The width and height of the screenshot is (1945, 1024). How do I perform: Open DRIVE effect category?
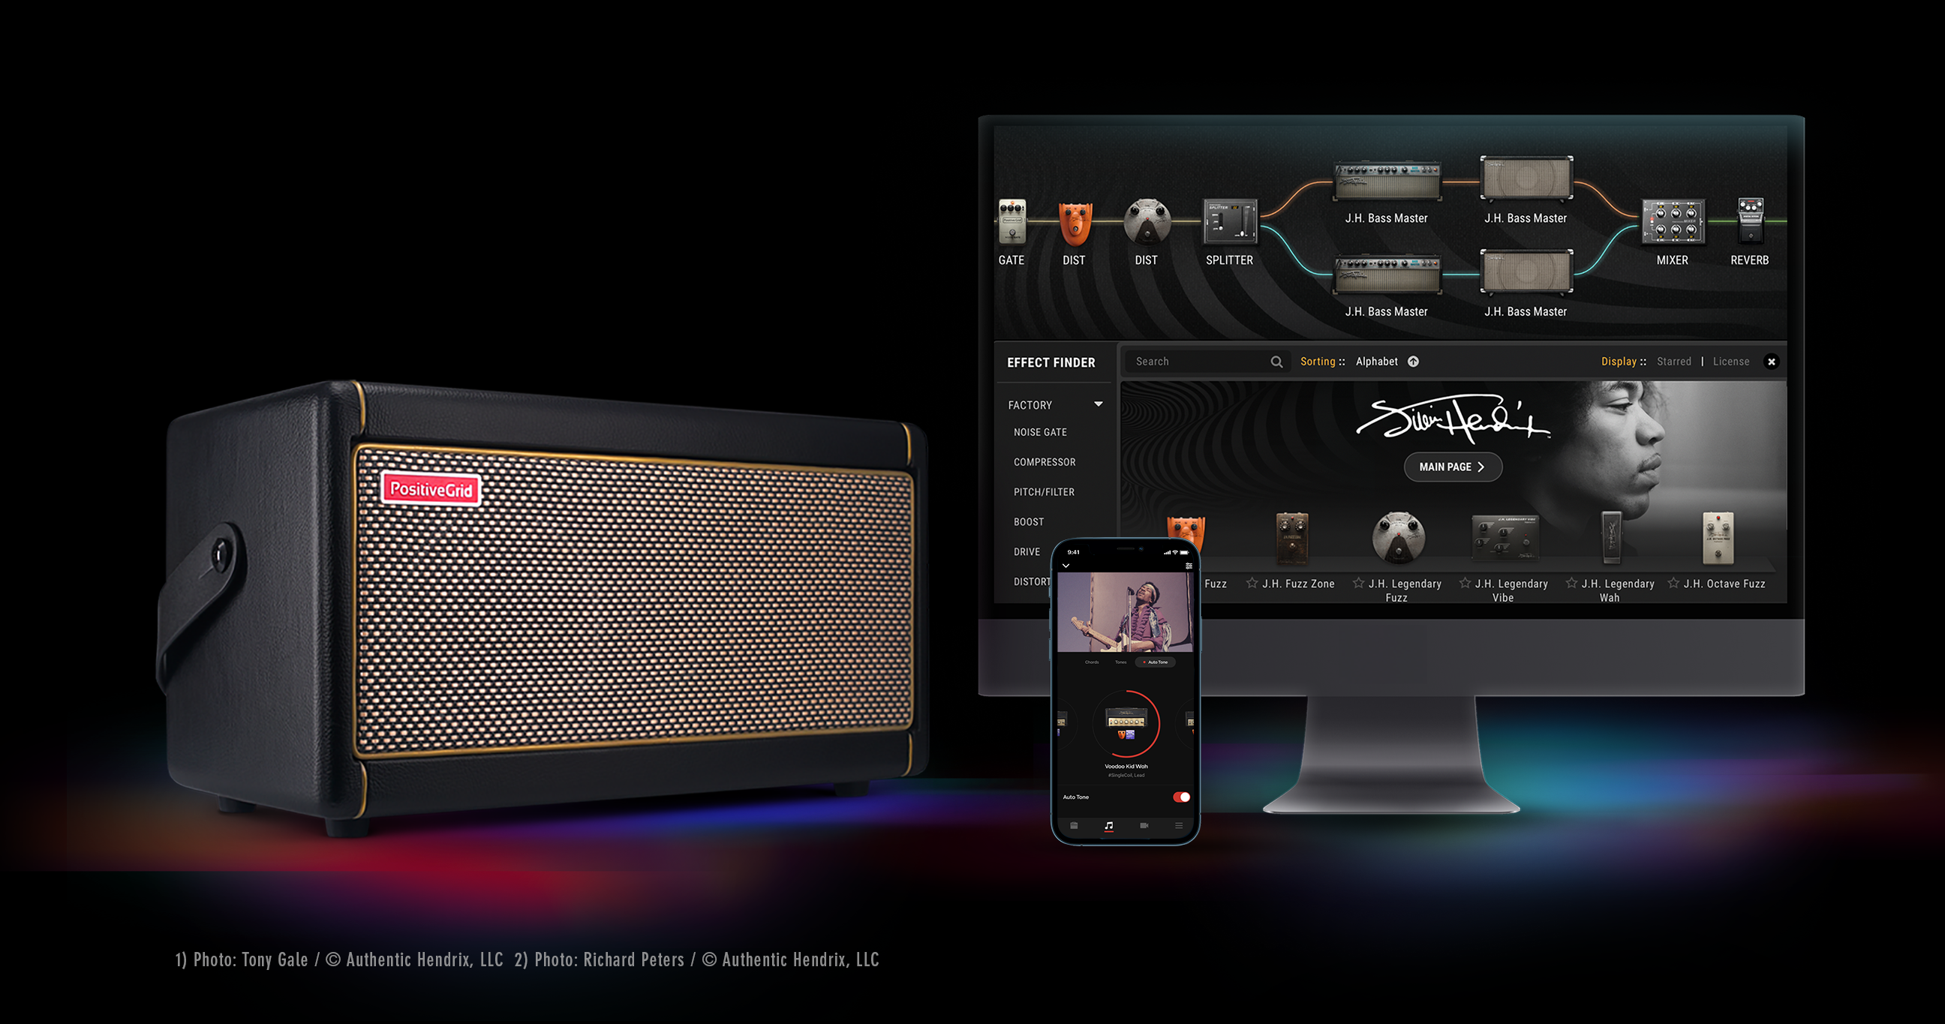(1027, 552)
